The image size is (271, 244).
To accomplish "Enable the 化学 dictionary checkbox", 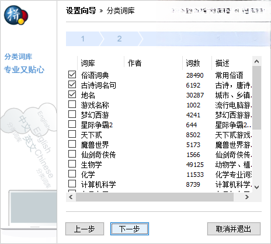I will click(72, 174).
